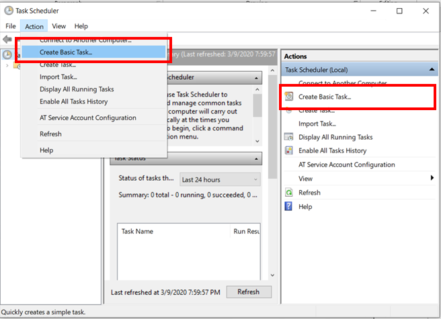This screenshot has width=441, height=319.
Task: Click the Run Result column header
Action: tap(245, 231)
